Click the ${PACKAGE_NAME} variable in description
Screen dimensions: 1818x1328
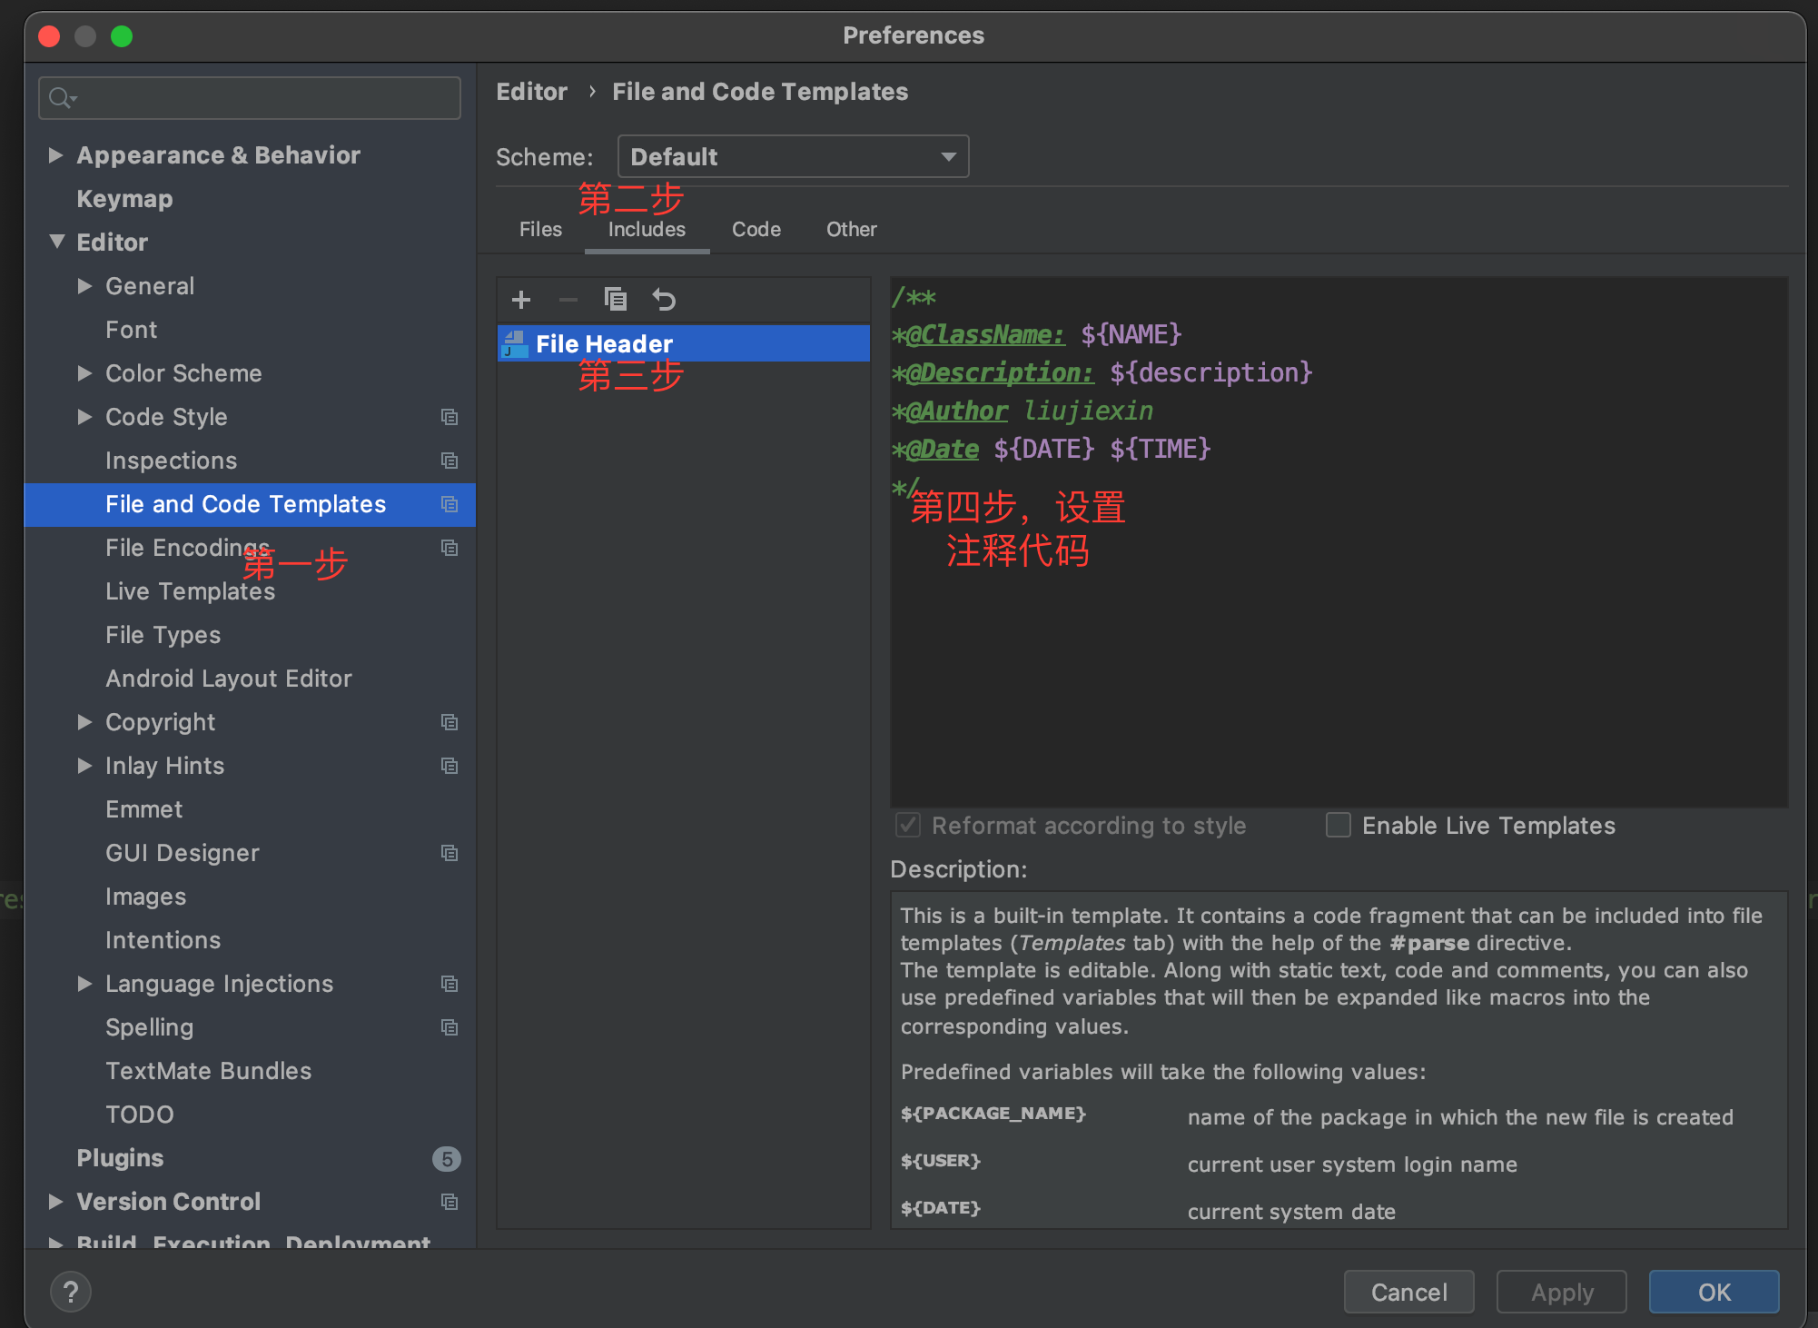click(x=993, y=1114)
